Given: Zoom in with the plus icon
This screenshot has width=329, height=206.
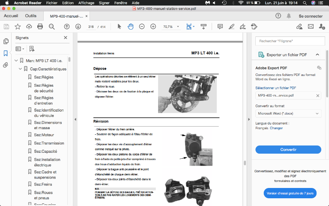Looking at the screenshot, I should 153,27.
